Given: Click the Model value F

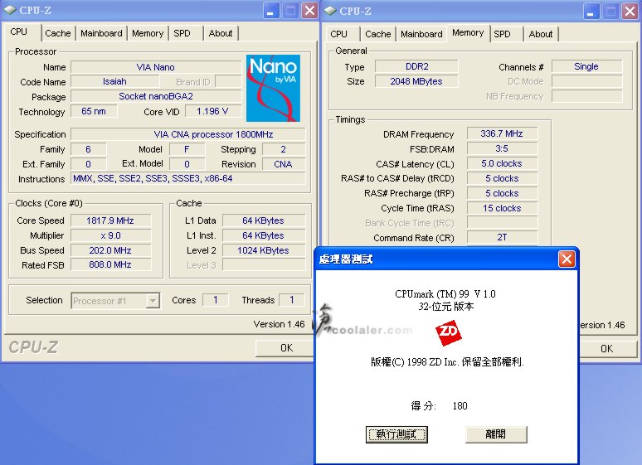Looking at the screenshot, I should [x=187, y=149].
